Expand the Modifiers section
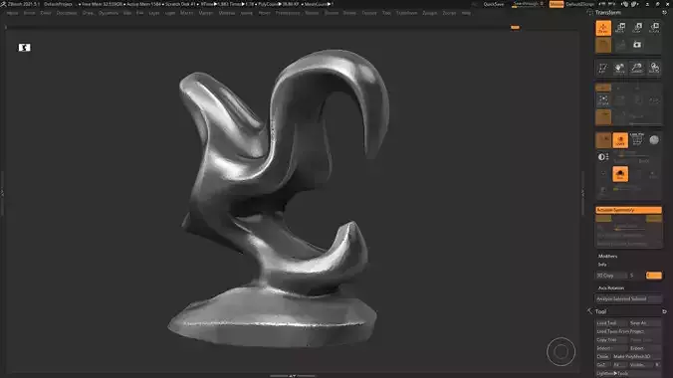The width and height of the screenshot is (673, 378). click(x=607, y=257)
